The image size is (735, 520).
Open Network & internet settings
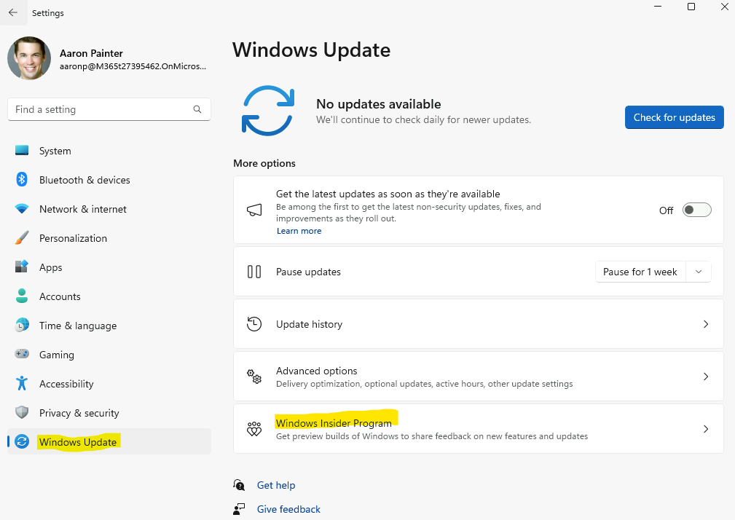click(x=109, y=209)
